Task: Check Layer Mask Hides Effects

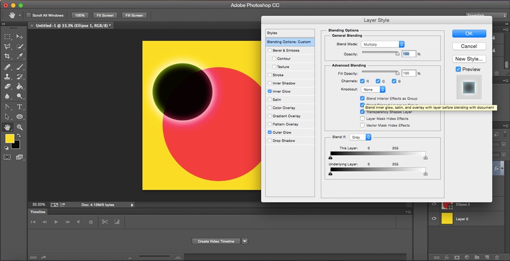Action: click(x=362, y=119)
